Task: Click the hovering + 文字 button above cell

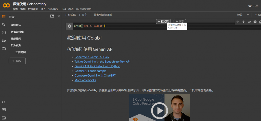Action: [x=180, y=21]
